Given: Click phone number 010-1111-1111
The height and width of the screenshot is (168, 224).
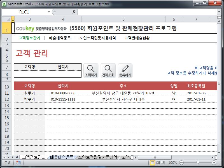Looking at the screenshot, I should pyautogui.click(x=63, y=99).
